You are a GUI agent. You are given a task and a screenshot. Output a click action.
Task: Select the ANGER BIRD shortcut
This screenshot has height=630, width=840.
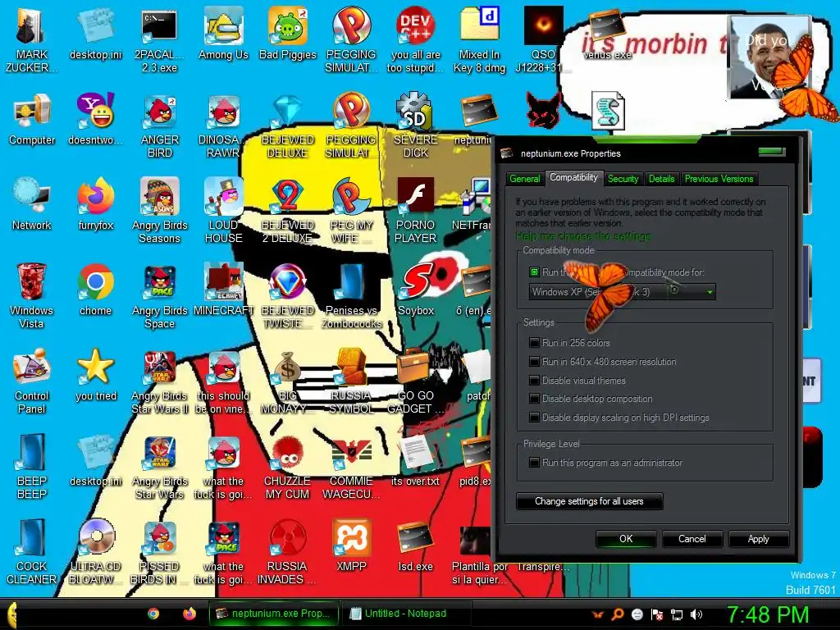click(159, 126)
